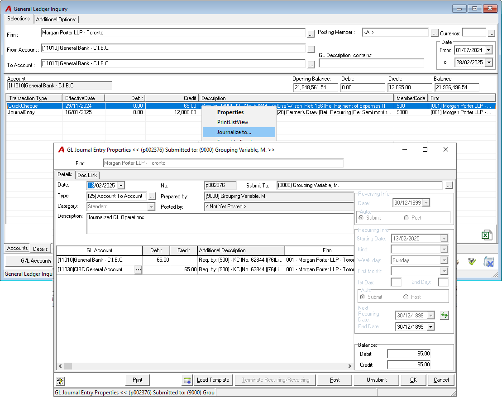
Task: Click the horizontal scrollbar right arrow in grid
Action: pyautogui.click(x=349, y=366)
